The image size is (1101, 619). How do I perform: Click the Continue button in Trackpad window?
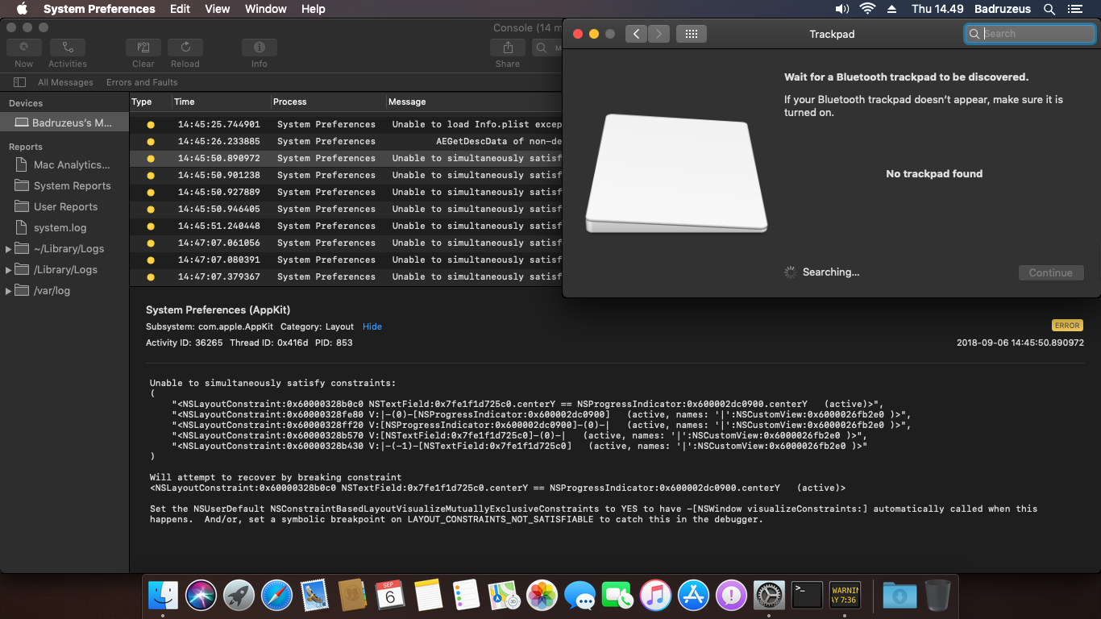tap(1051, 272)
